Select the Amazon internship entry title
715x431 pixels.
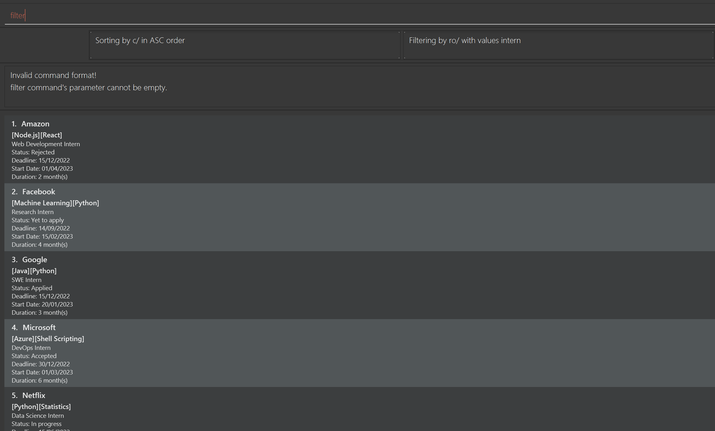pyautogui.click(x=35, y=124)
